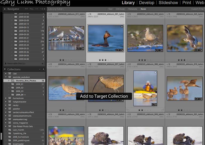Click crop badge on elkhorn_037 thumbnail
Screen dimensions: 205x145
[x=120, y=101]
